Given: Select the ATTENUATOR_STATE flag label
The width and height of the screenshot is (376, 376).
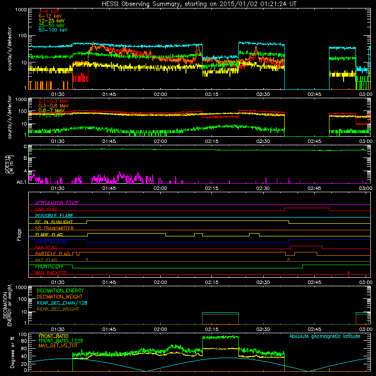Looking at the screenshot, I should click(57, 203).
